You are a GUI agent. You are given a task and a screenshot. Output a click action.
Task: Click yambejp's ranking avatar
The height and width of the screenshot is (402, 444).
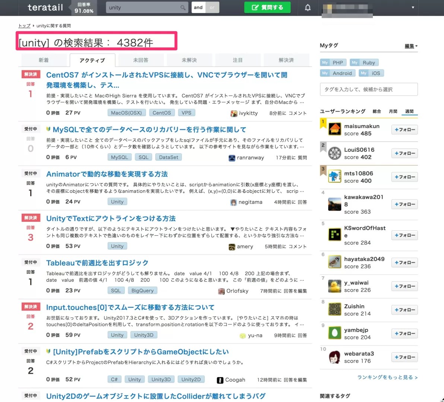coord(334,333)
